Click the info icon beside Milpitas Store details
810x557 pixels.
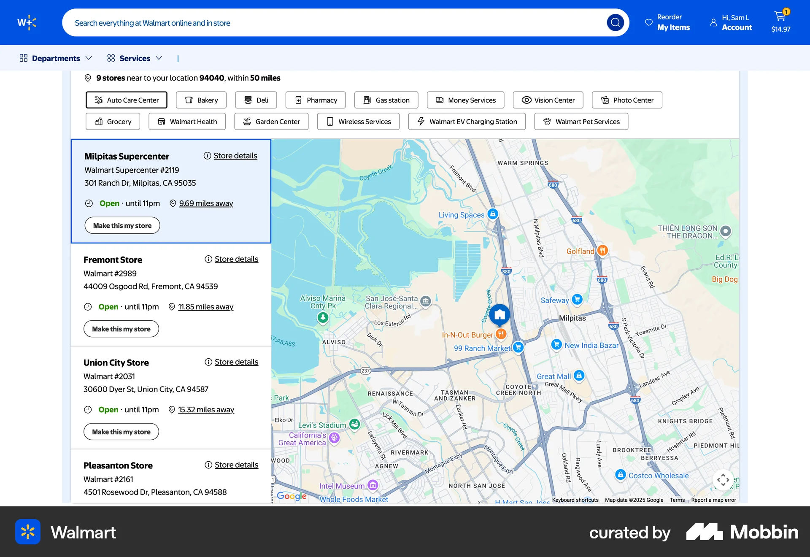pyautogui.click(x=207, y=155)
